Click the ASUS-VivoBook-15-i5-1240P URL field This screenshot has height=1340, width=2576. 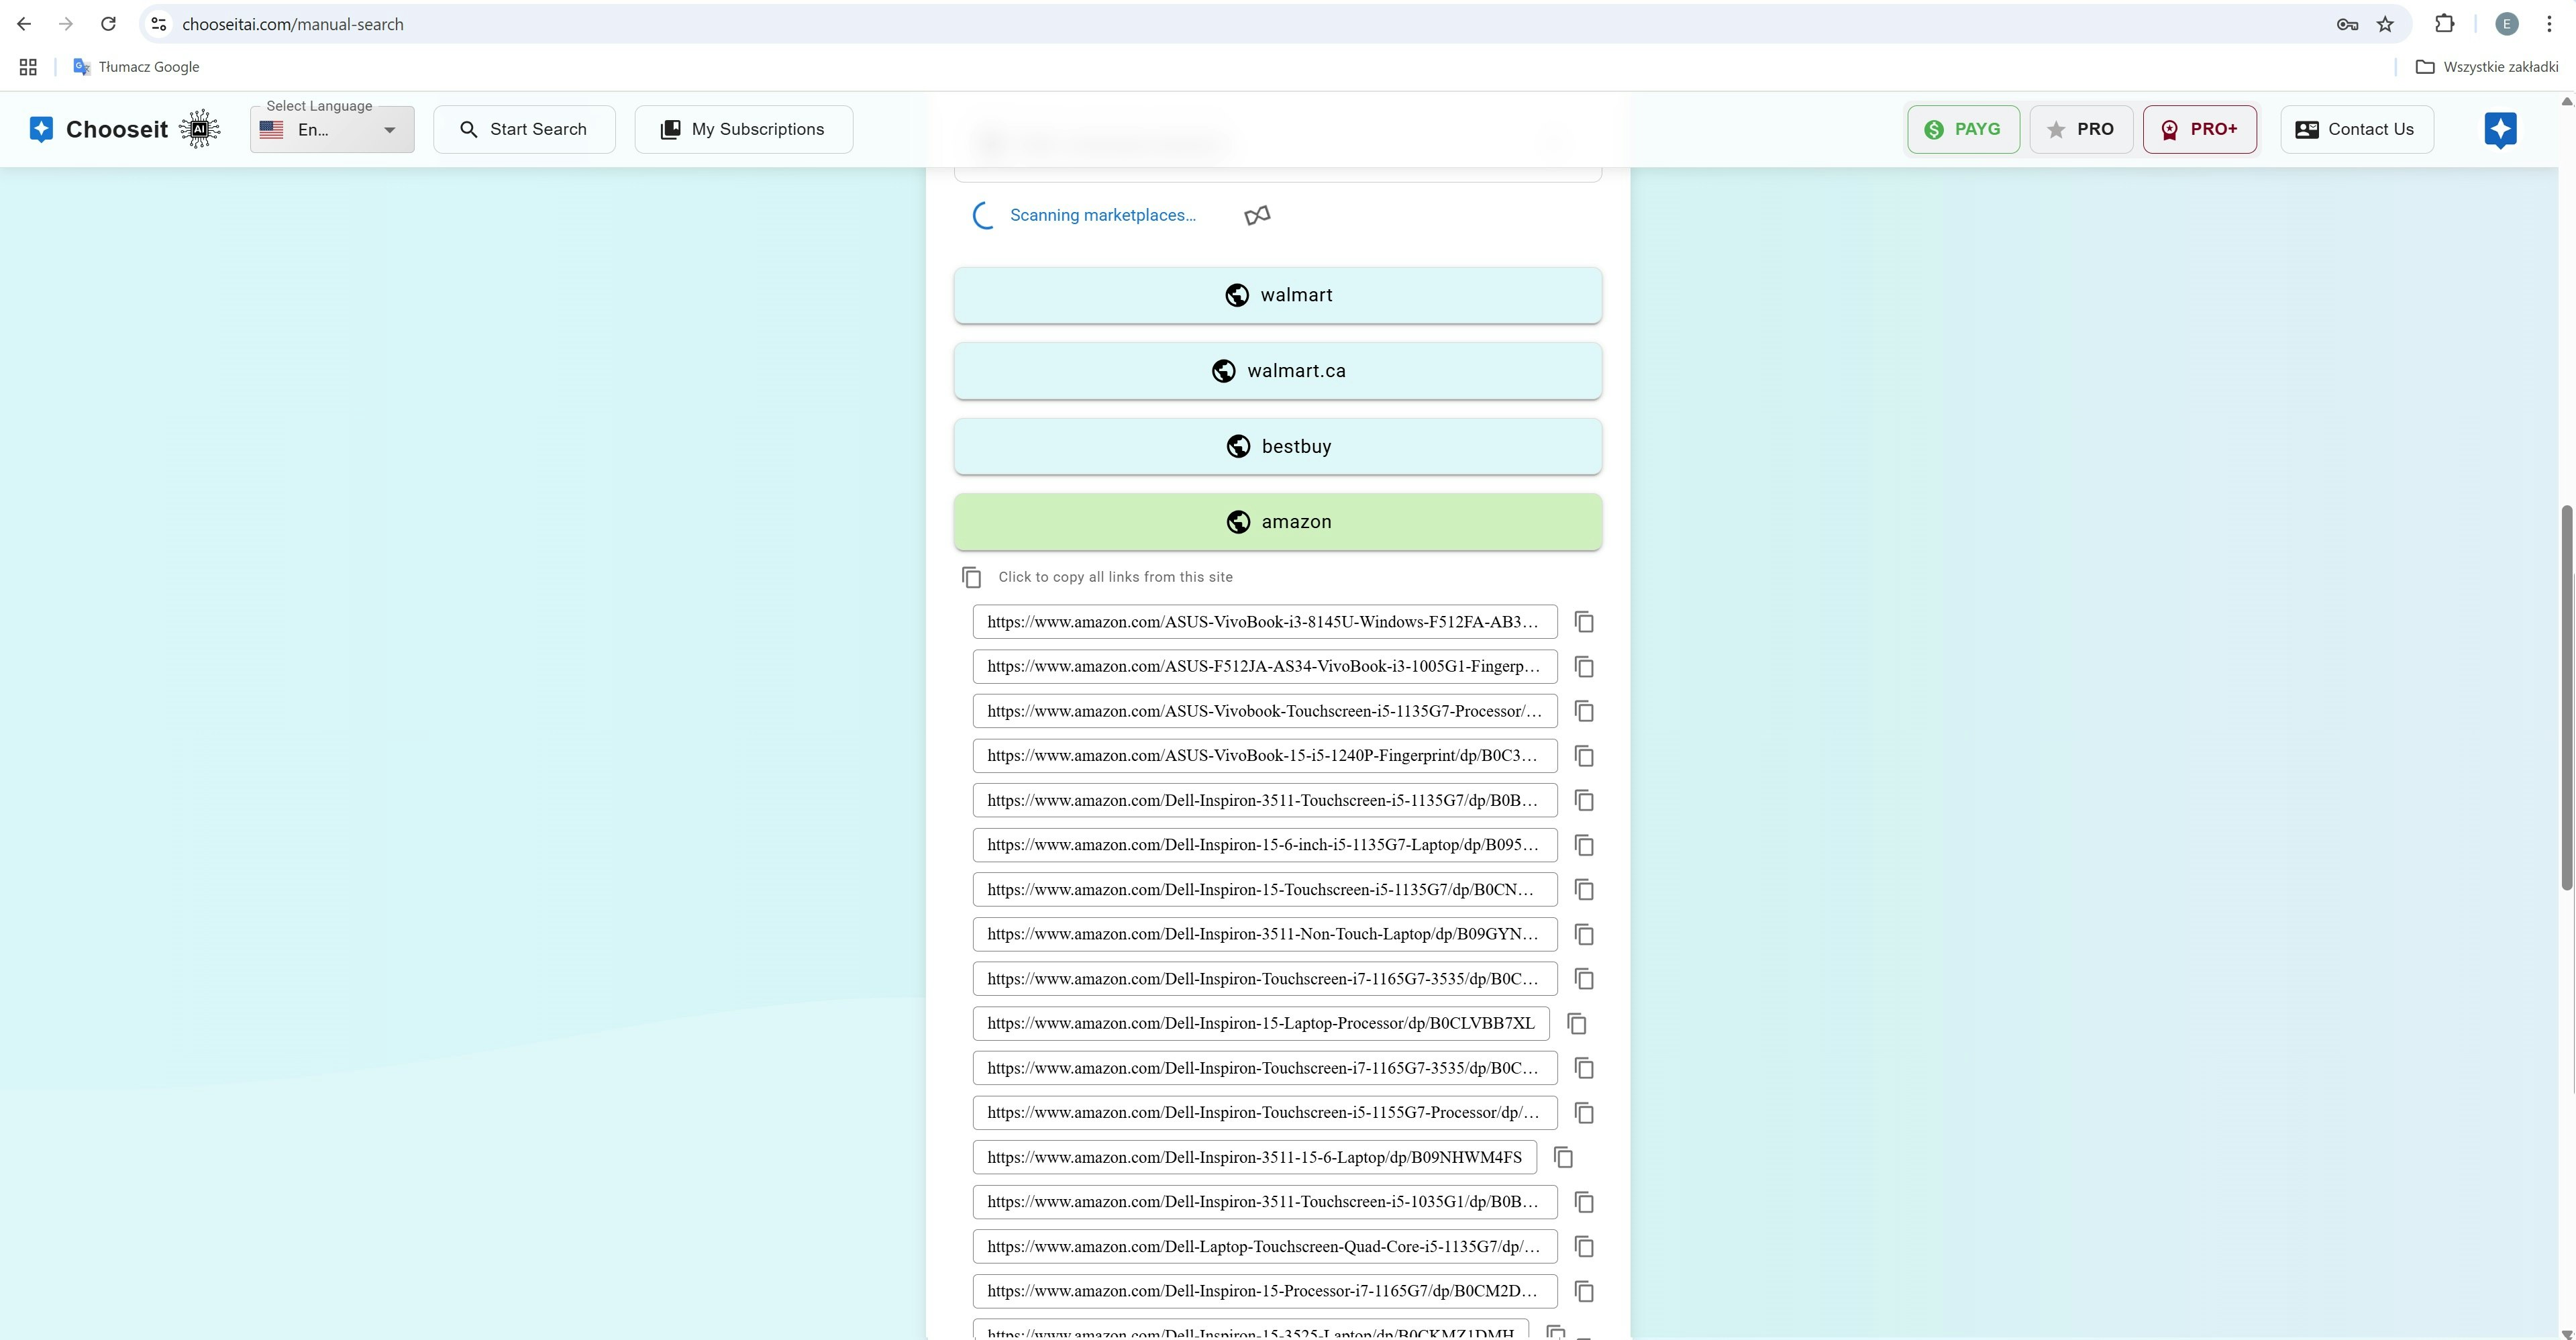click(x=1264, y=756)
